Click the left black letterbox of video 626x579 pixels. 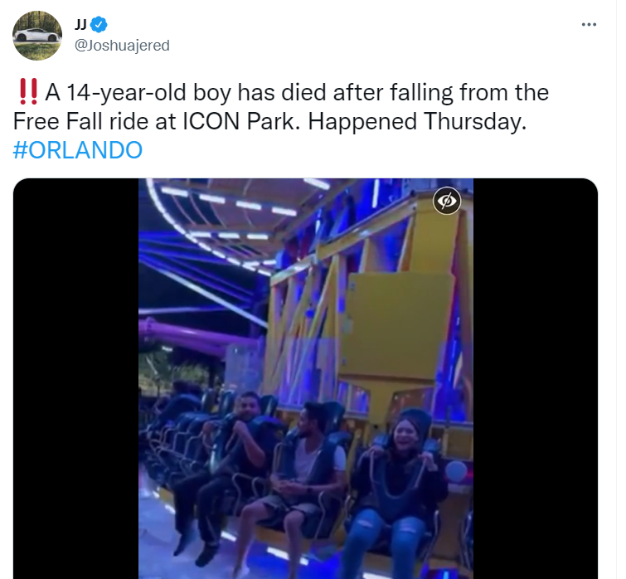coord(75,378)
